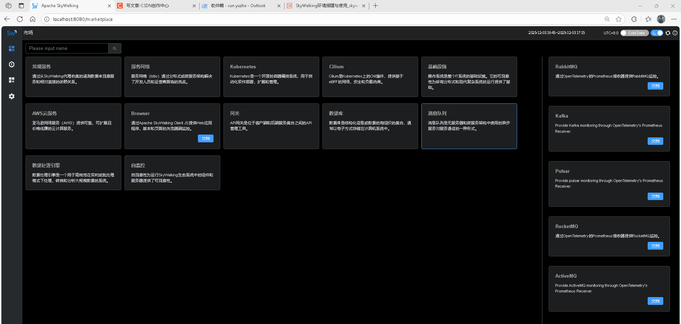Image resolution: width=681 pixels, height=324 pixels.
Task: Click the Kafka title in the right panel
Action: coord(561,116)
